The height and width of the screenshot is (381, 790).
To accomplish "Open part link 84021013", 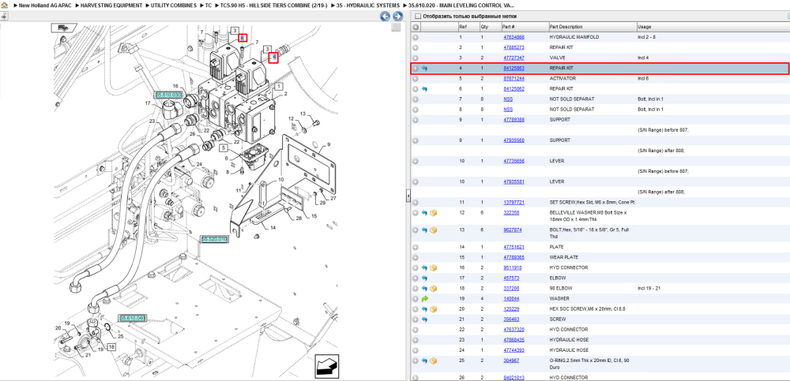I will [x=514, y=378].
